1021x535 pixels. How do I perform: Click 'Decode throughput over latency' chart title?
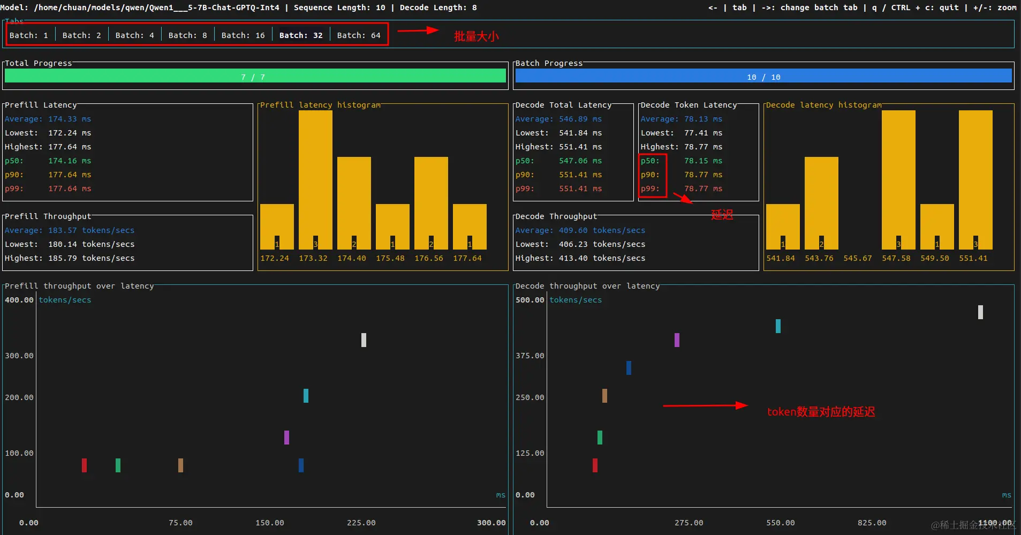(x=587, y=286)
